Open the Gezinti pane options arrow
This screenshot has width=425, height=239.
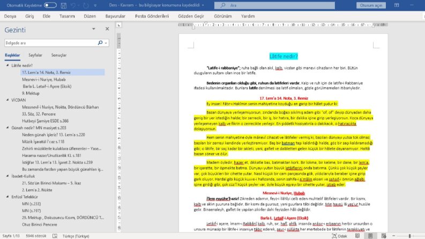point(93,29)
